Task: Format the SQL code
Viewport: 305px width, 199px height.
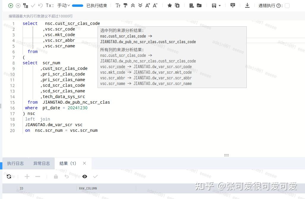Action: tap(125, 5)
